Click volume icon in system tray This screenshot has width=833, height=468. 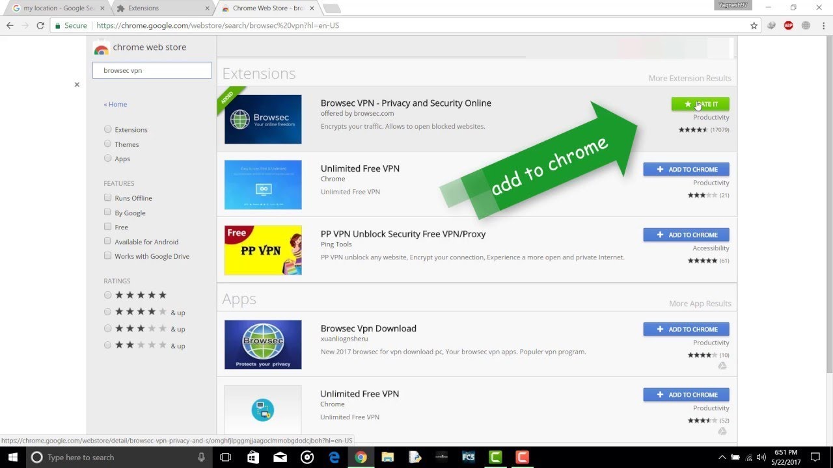click(x=761, y=457)
